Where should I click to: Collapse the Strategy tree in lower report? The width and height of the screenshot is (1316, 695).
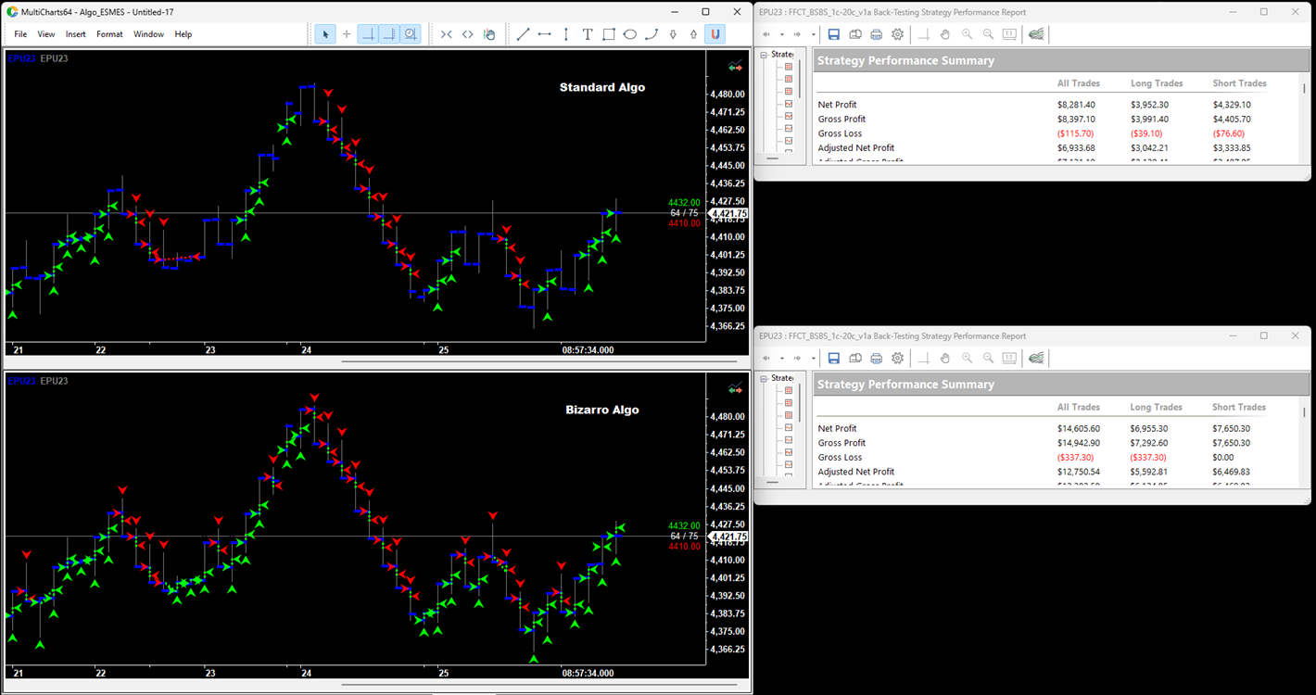[765, 378]
